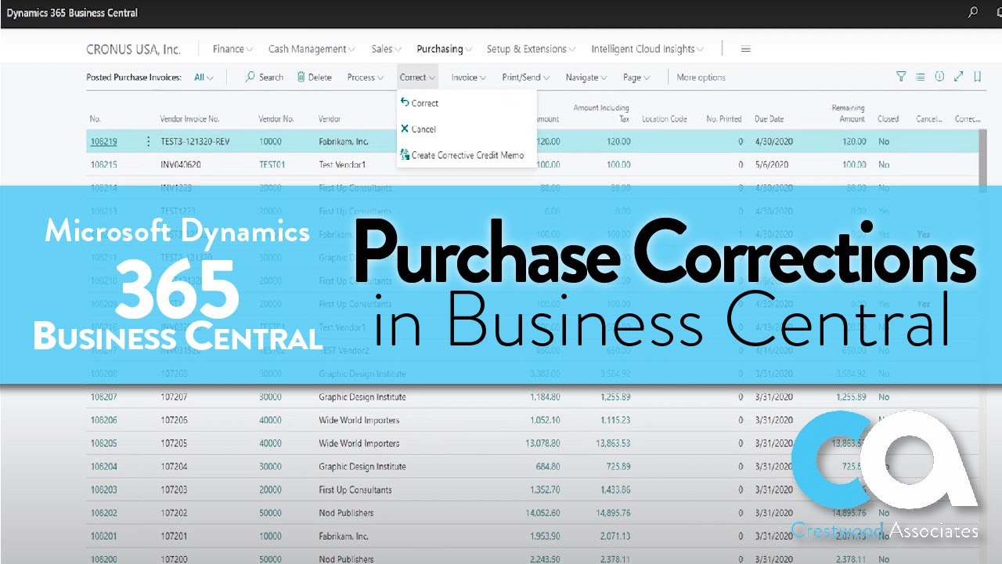Open the hamburger menu beside Intelligent Cloud Insights
The width and height of the screenshot is (1002, 564).
pyautogui.click(x=746, y=49)
